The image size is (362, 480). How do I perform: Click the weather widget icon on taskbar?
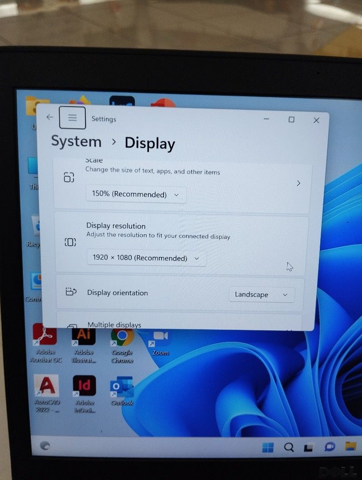tap(45, 446)
